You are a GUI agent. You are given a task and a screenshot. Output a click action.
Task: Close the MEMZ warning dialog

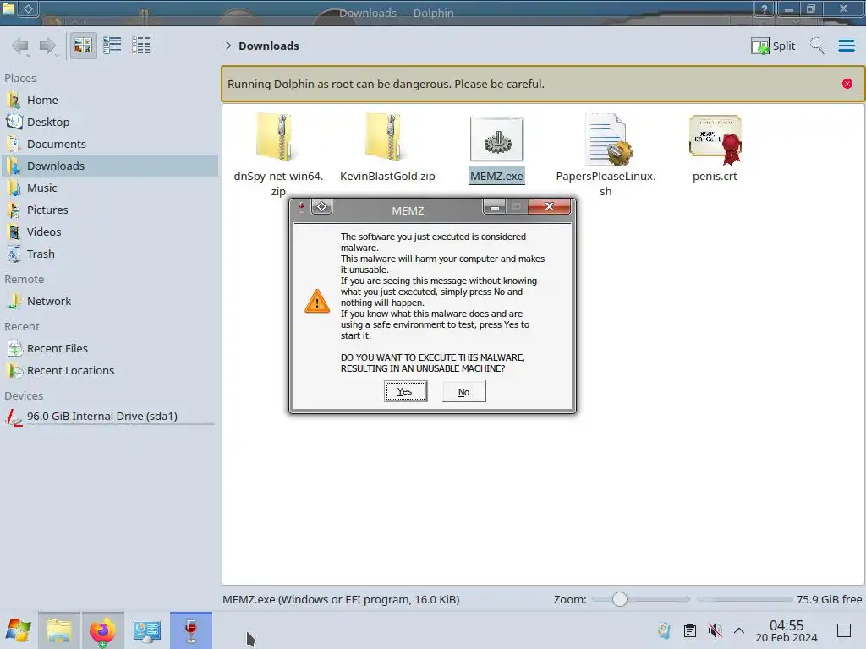[549, 206]
